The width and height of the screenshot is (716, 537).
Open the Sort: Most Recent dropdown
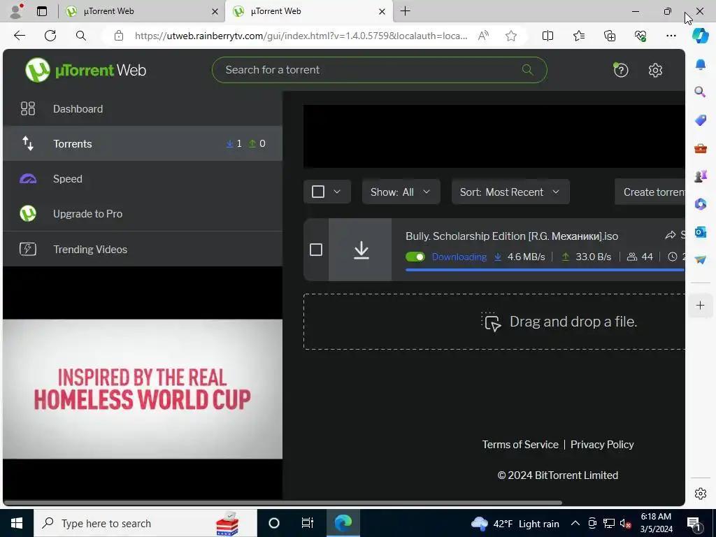click(510, 192)
